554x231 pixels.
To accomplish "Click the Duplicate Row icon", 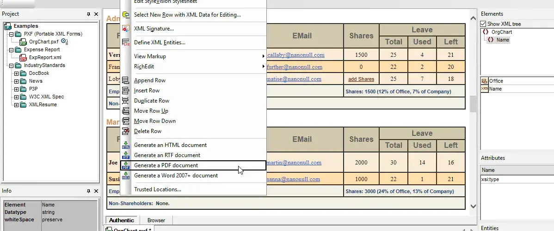I will coord(125,101).
